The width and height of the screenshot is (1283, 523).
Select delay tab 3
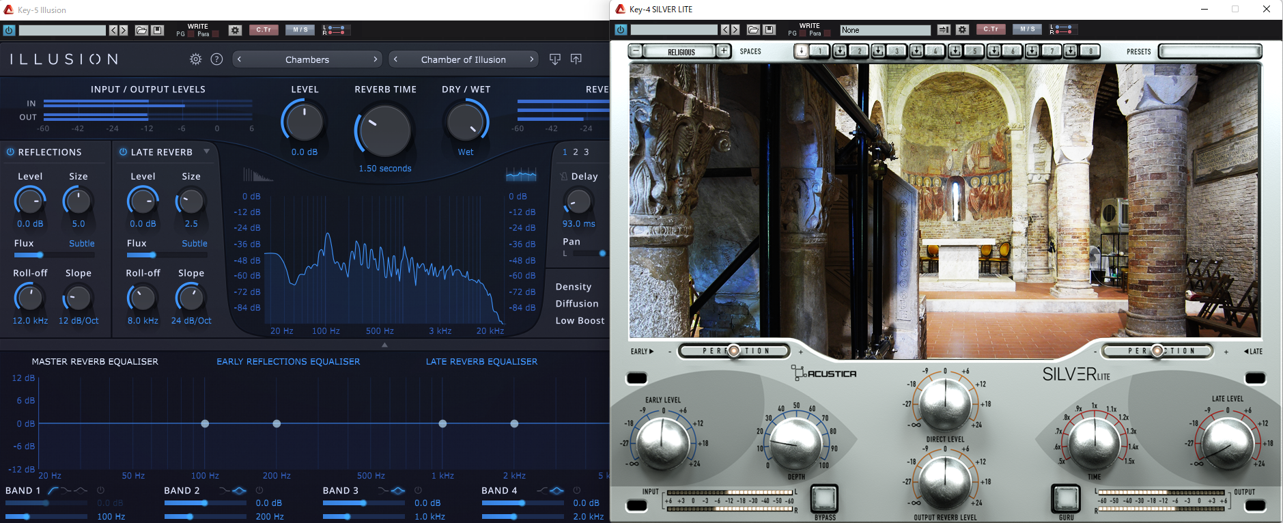[586, 152]
